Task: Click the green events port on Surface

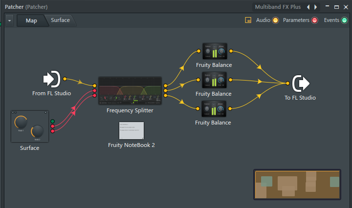Action: point(52,121)
